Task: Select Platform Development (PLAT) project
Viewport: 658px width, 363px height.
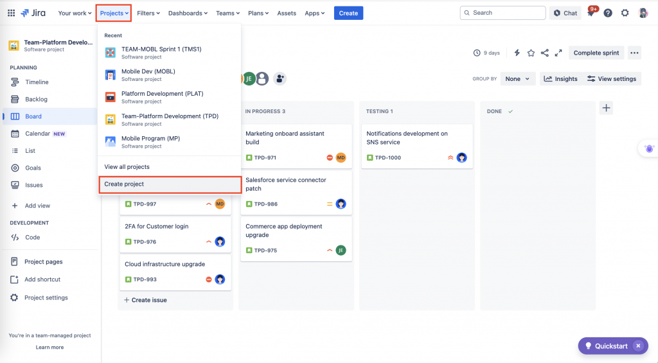Action: [x=170, y=97]
